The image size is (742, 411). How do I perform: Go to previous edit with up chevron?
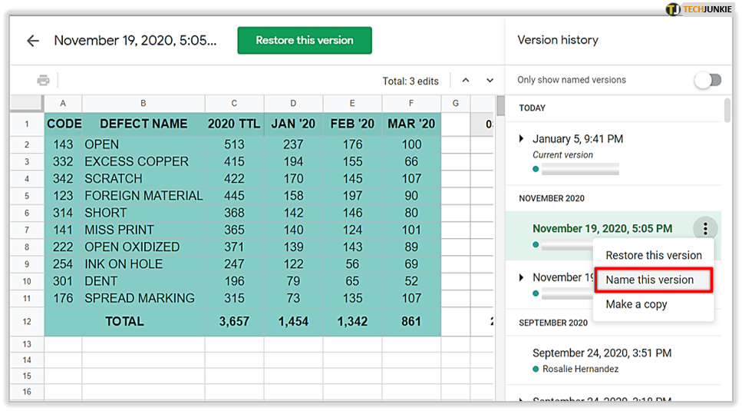click(x=465, y=81)
